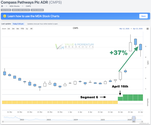The width and height of the screenshot is (151, 125).
Task: Select the UNITED KINGDOM tag
Action: click(37, 10)
